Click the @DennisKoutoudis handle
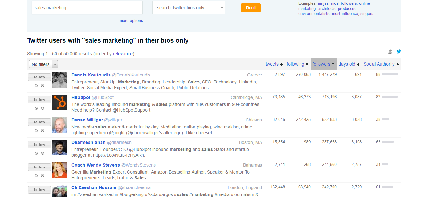 click(x=131, y=75)
